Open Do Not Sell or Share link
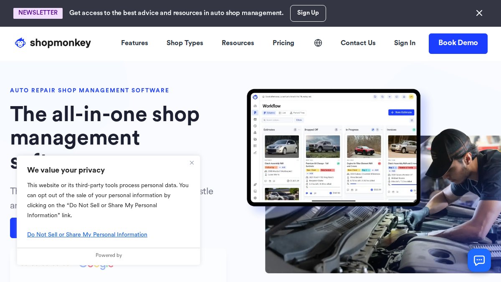 click(x=87, y=234)
